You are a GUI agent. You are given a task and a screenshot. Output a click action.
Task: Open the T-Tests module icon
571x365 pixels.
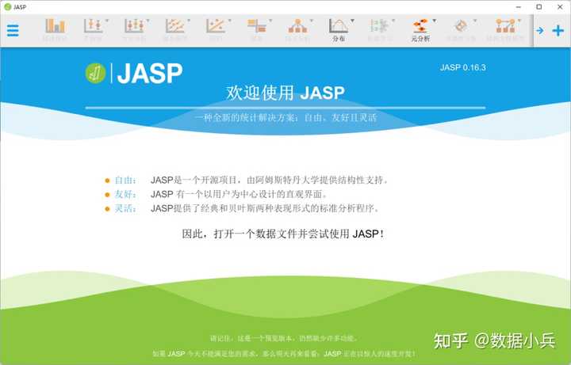[x=94, y=30]
